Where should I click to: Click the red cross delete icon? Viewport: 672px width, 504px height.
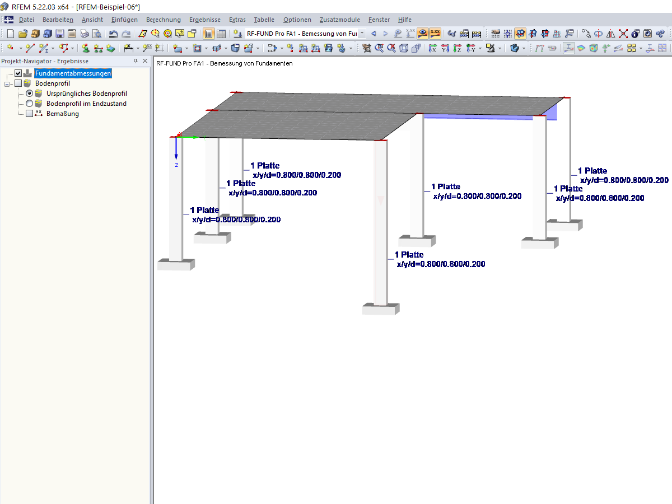(x=623, y=34)
